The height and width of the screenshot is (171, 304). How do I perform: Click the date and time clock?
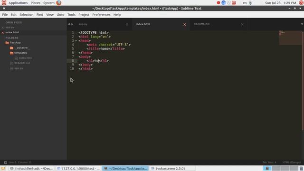280,3
